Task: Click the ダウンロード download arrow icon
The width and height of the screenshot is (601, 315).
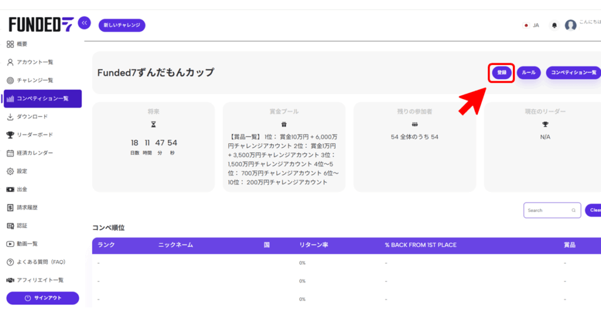Action: point(11,117)
